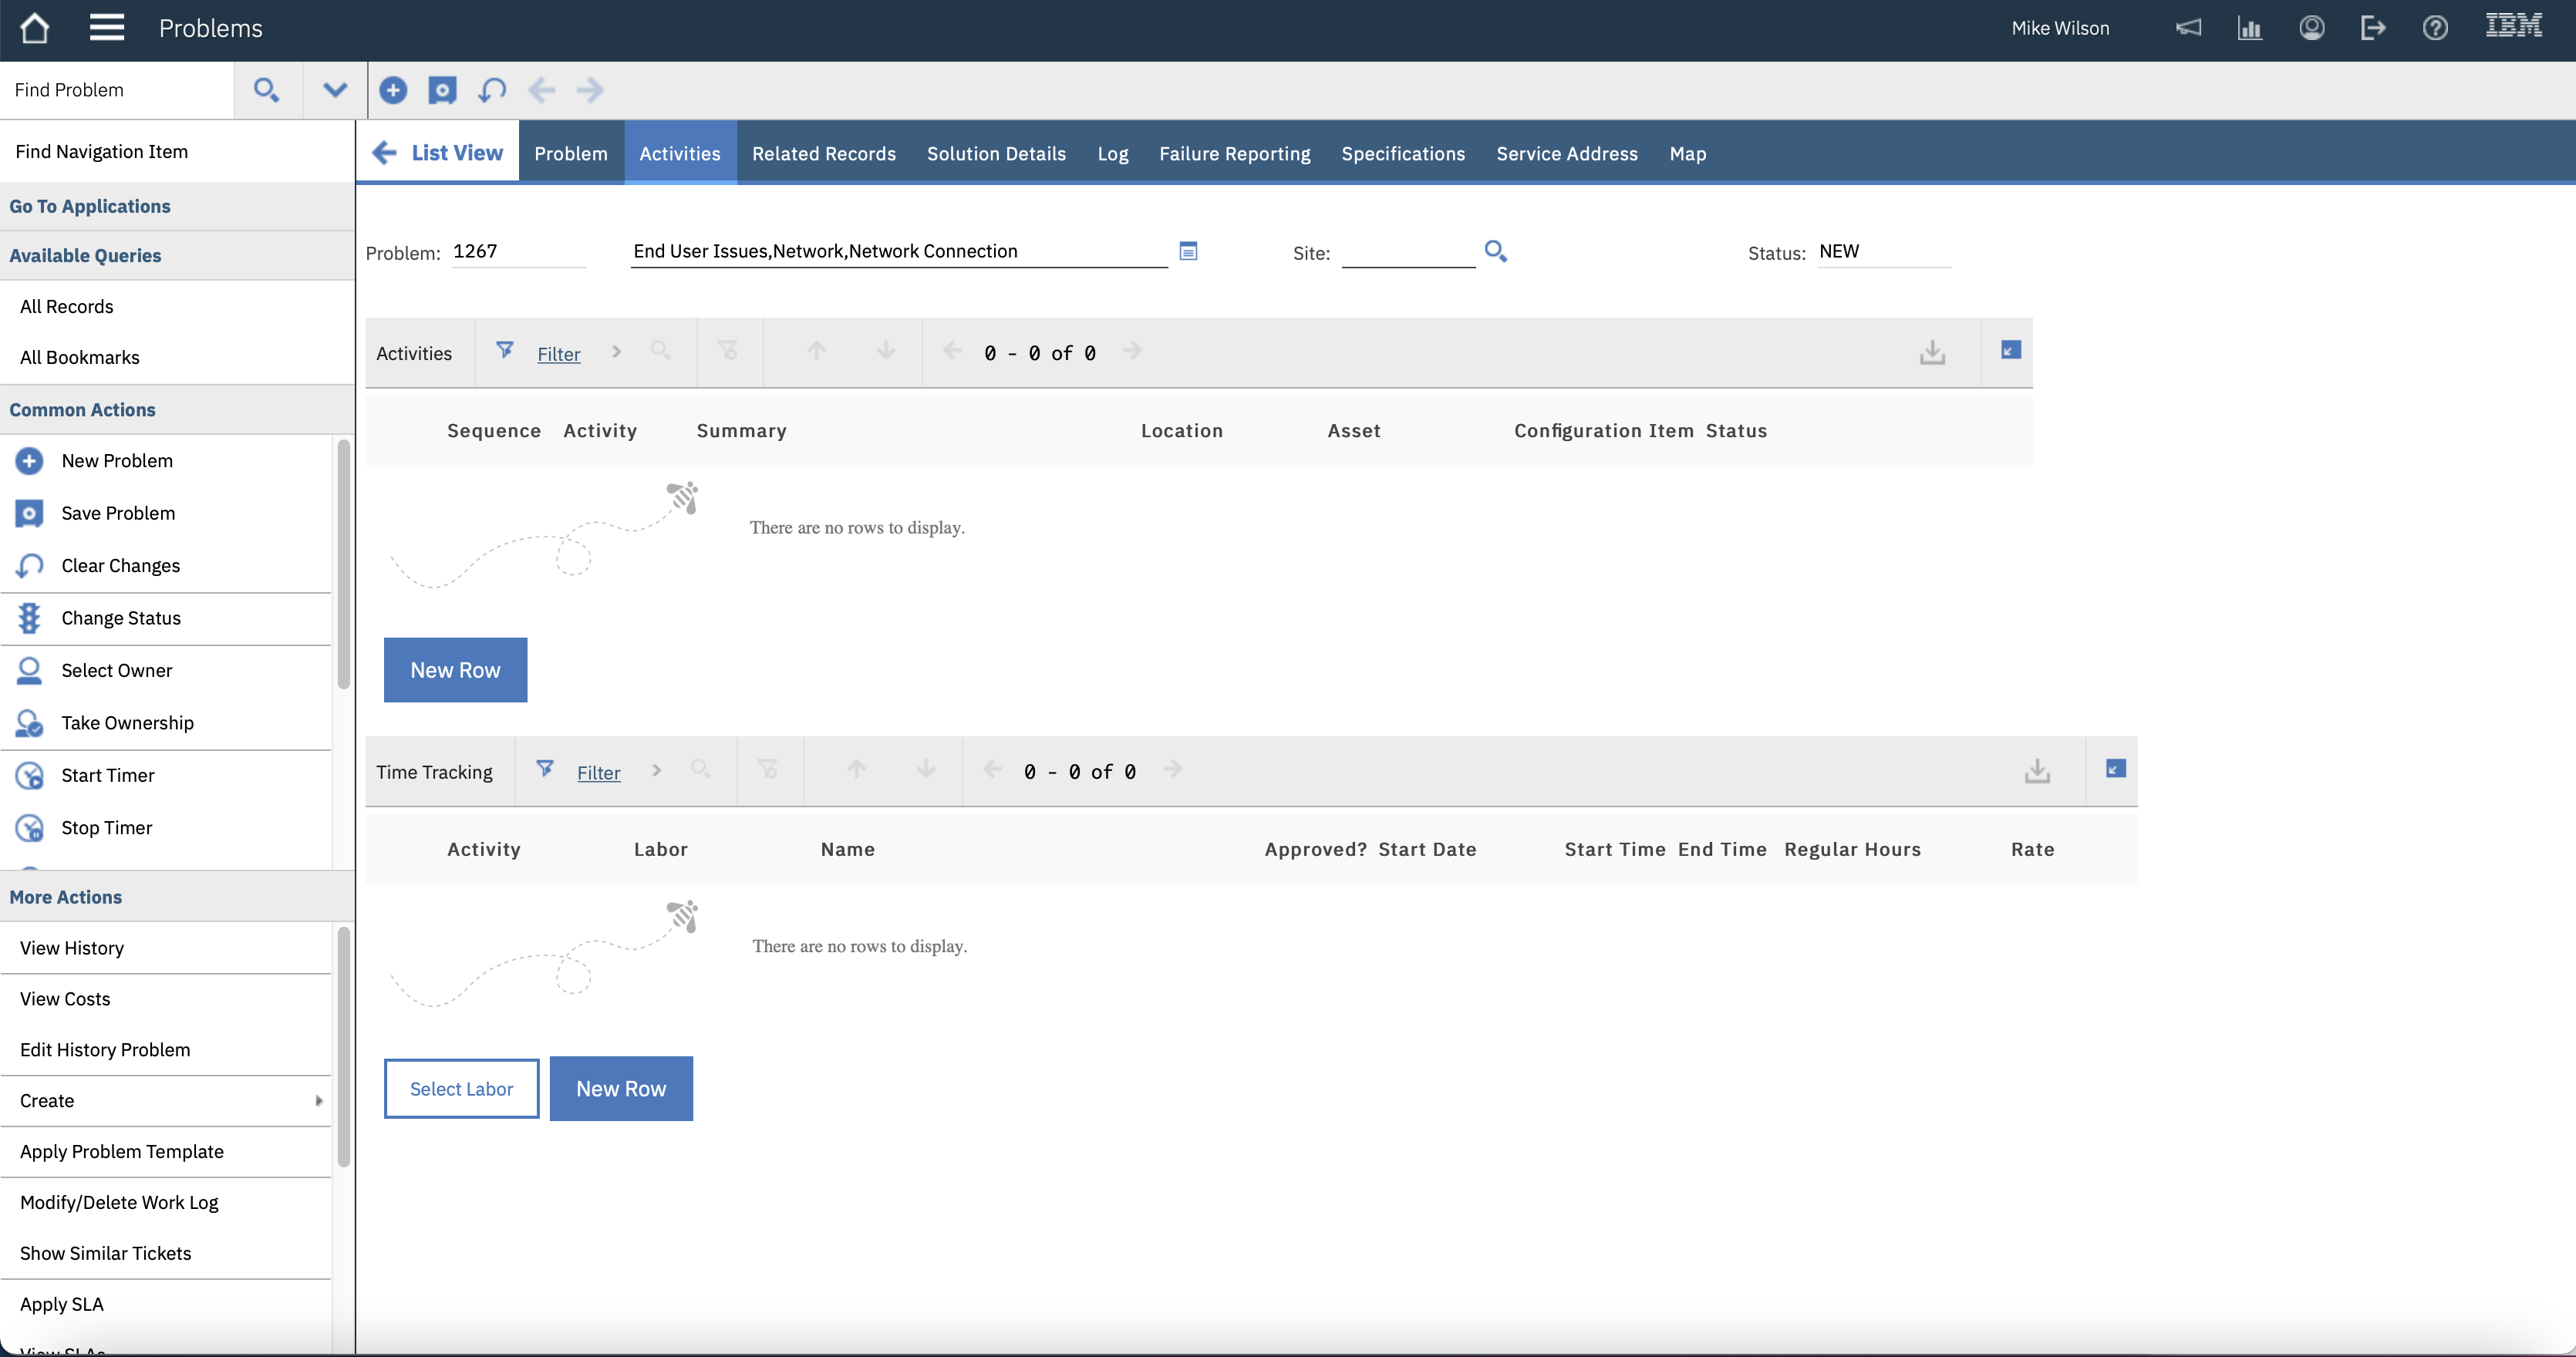Switch to the Related Records tab
This screenshot has height=1357, width=2576.
(823, 153)
